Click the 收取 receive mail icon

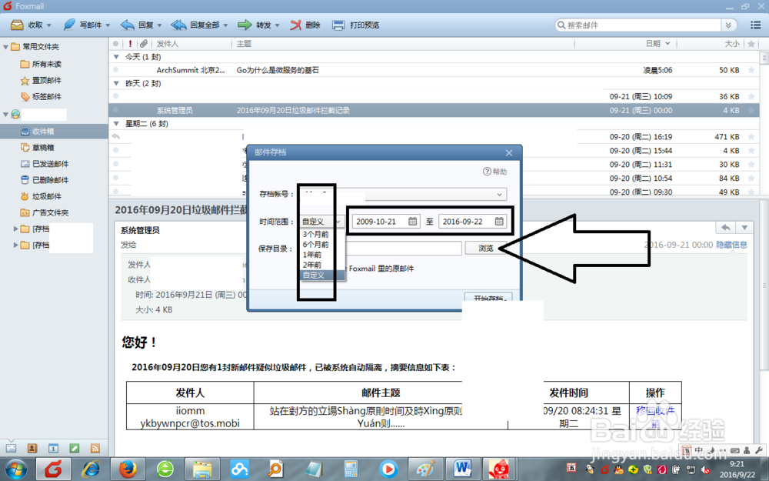[17, 25]
